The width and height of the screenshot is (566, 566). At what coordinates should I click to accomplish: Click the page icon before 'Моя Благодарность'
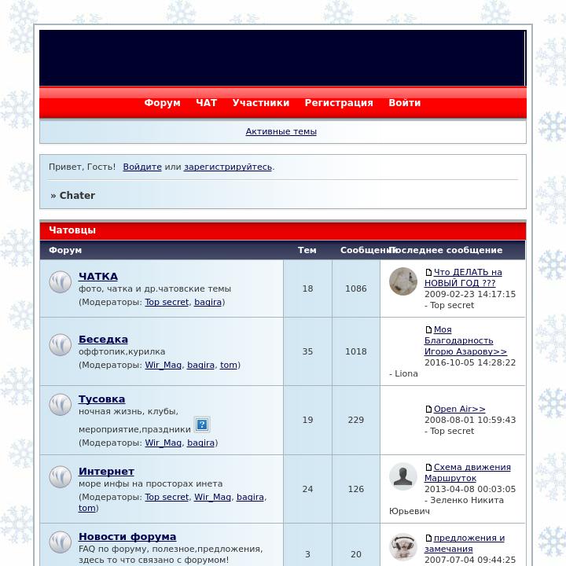[x=428, y=329]
